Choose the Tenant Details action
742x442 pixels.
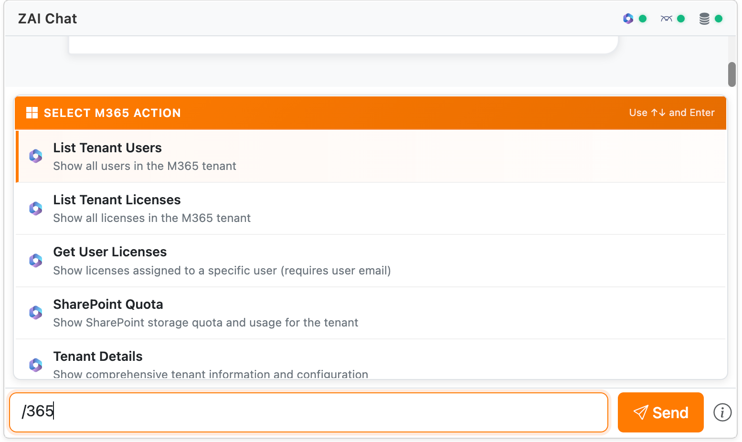371,359
